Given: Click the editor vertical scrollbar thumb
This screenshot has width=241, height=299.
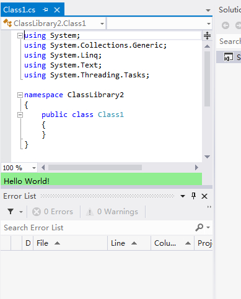Looking at the screenshot, I should pyautogui.click(x=207, y=79).
